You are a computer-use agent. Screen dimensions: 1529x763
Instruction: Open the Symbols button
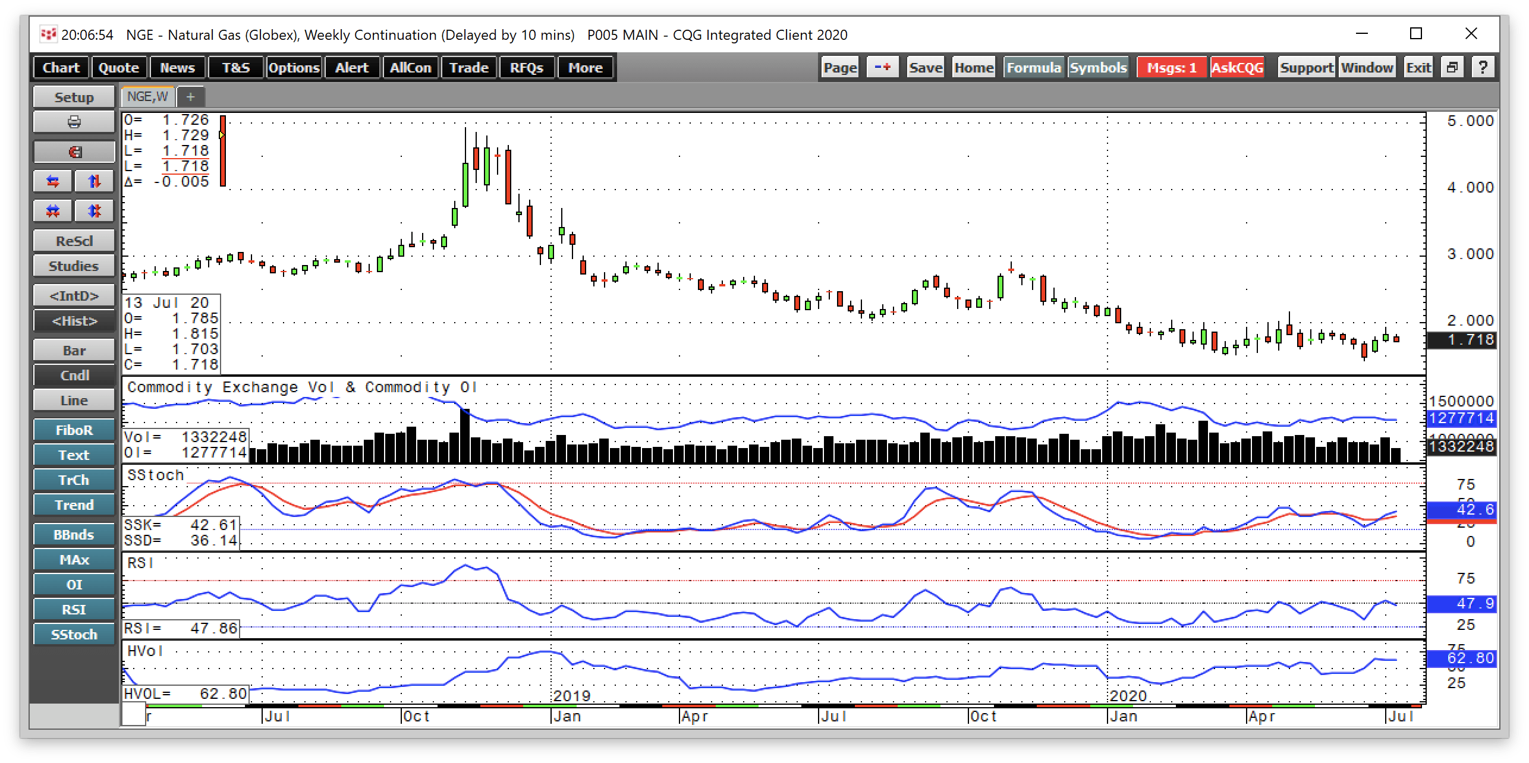click(1098, 68)
